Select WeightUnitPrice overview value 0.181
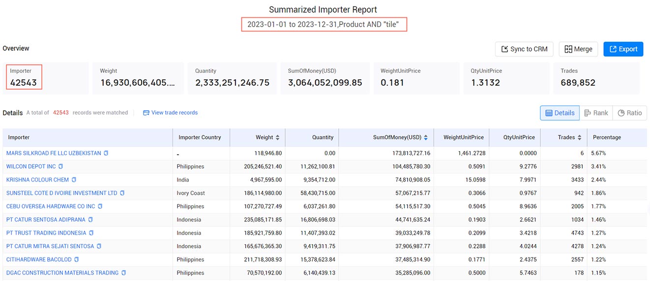The image size is (650, 281). click(x=392, y=83)
